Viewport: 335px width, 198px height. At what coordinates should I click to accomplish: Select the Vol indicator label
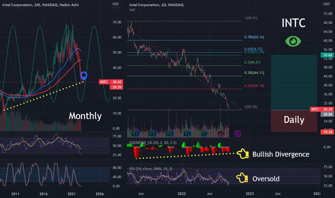coord(132,10)
